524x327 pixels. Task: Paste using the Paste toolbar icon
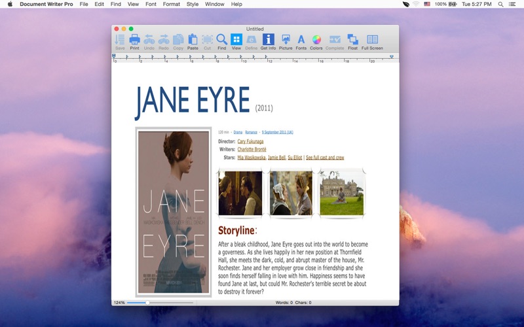tap(193, 42)
